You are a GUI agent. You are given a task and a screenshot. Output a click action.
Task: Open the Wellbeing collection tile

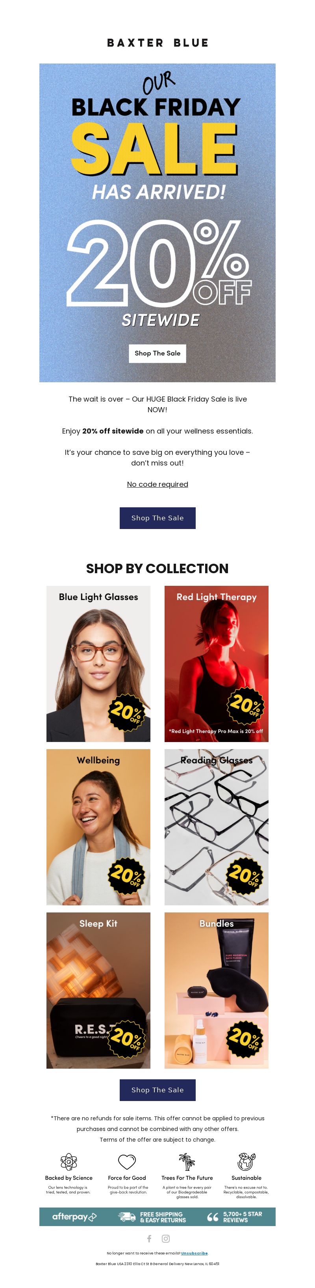pos(98,827)
